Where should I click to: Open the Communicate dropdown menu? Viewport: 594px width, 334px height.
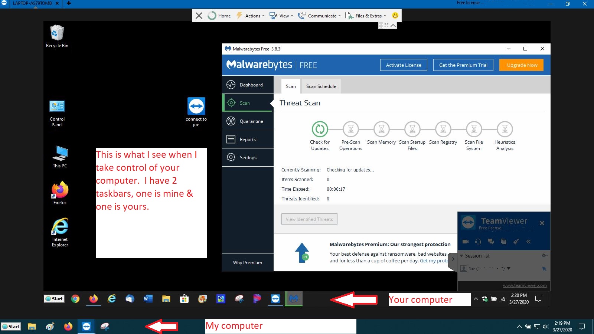(x=319, y=16)
